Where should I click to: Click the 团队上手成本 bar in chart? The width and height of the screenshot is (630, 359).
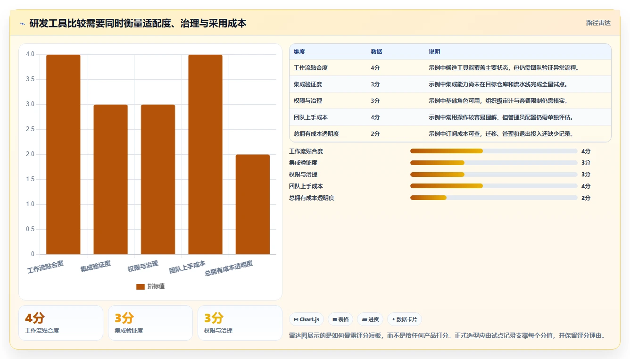click(x=205, y=155)
